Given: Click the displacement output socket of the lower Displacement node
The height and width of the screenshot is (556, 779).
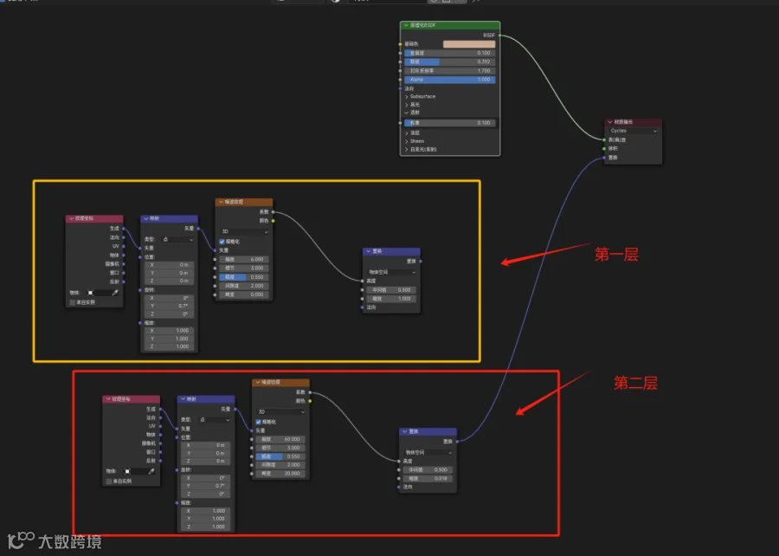Looking at the screenshot, I should 456,441.
